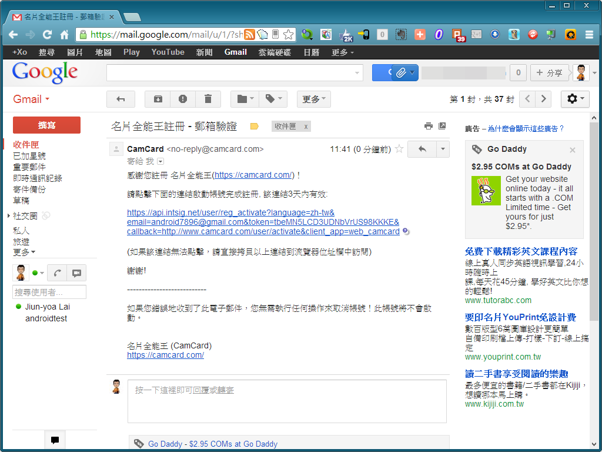Open the 收件匣 inbox folder
The height and width of the screenshot is (452, 602).
26,145
